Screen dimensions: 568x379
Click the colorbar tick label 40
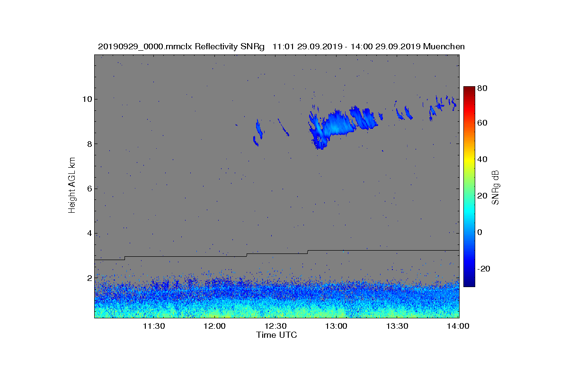tap(483, 159)
